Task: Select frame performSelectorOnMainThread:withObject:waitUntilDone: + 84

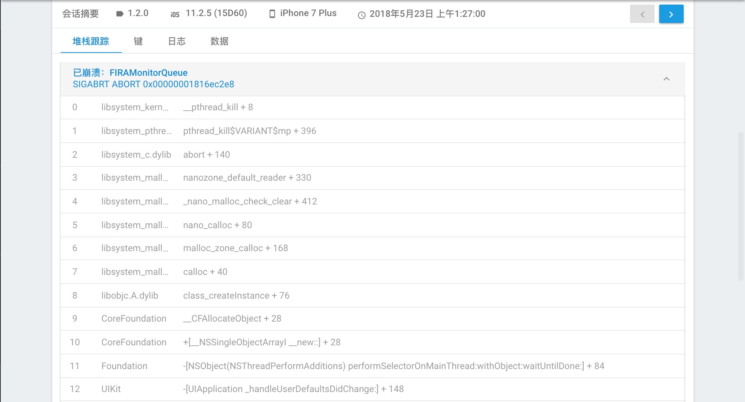Action: (x=372, y=366)
